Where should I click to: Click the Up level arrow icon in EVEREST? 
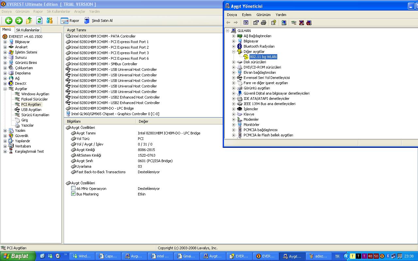(x=29, y=21)
